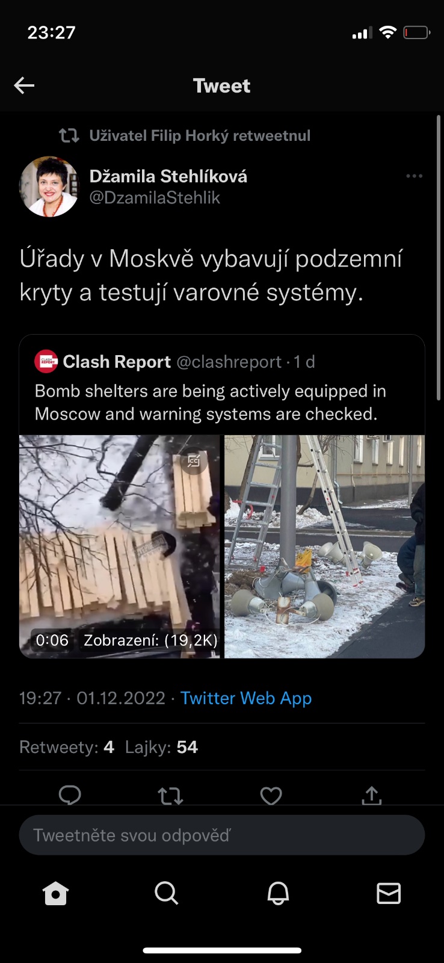444x963 pixels.
Task: Open the three-dot tweet options menu
Action: click(x=414, y=176)
